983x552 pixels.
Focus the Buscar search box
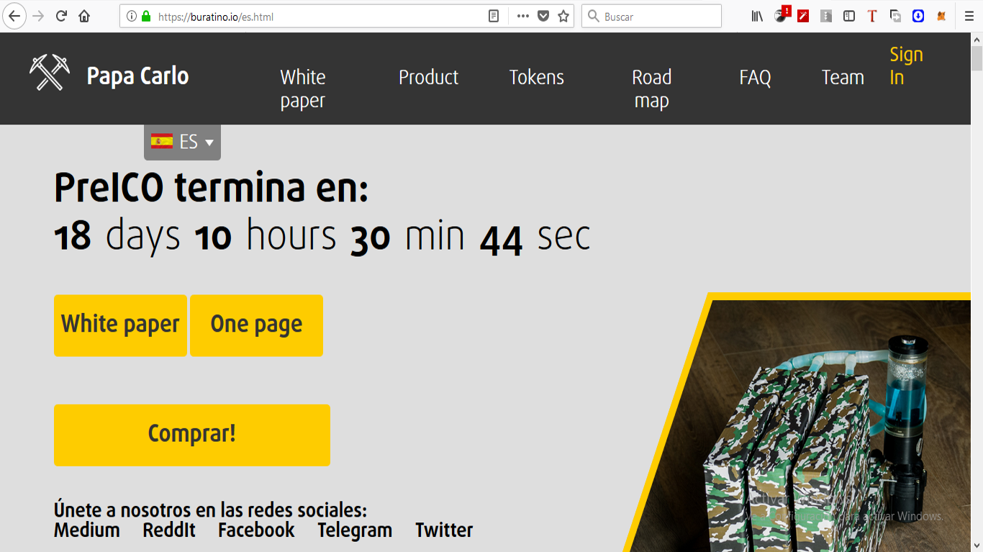coord(651,16)
